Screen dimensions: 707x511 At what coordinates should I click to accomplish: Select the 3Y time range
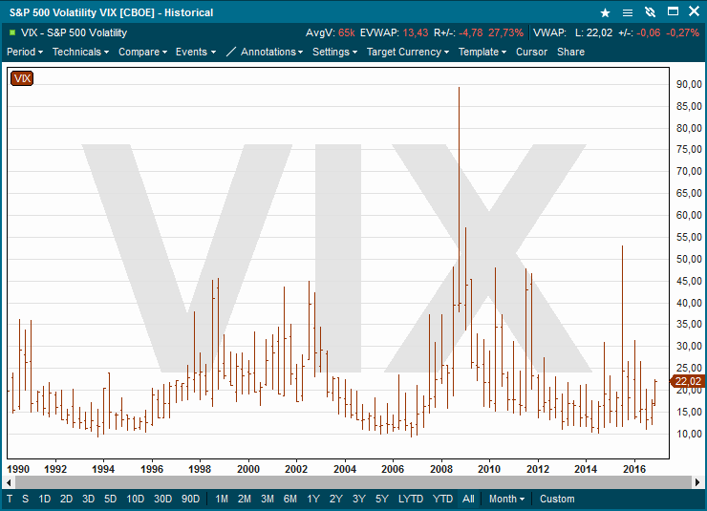[x=359, y=499]
